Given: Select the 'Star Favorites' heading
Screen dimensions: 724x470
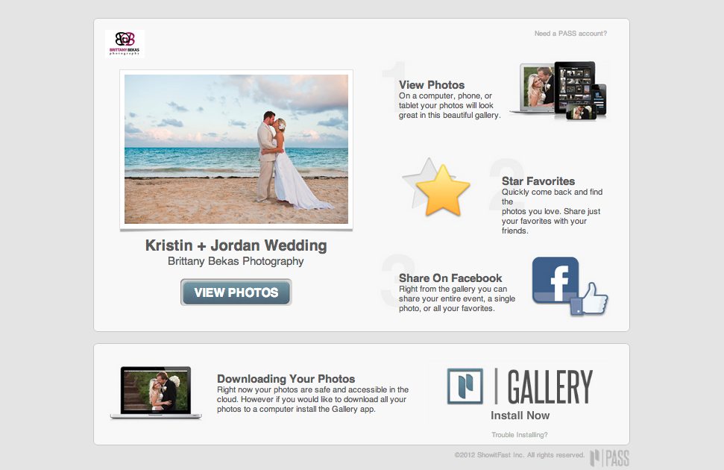Looking at the screenshot, I should click(x=538, y=181).
